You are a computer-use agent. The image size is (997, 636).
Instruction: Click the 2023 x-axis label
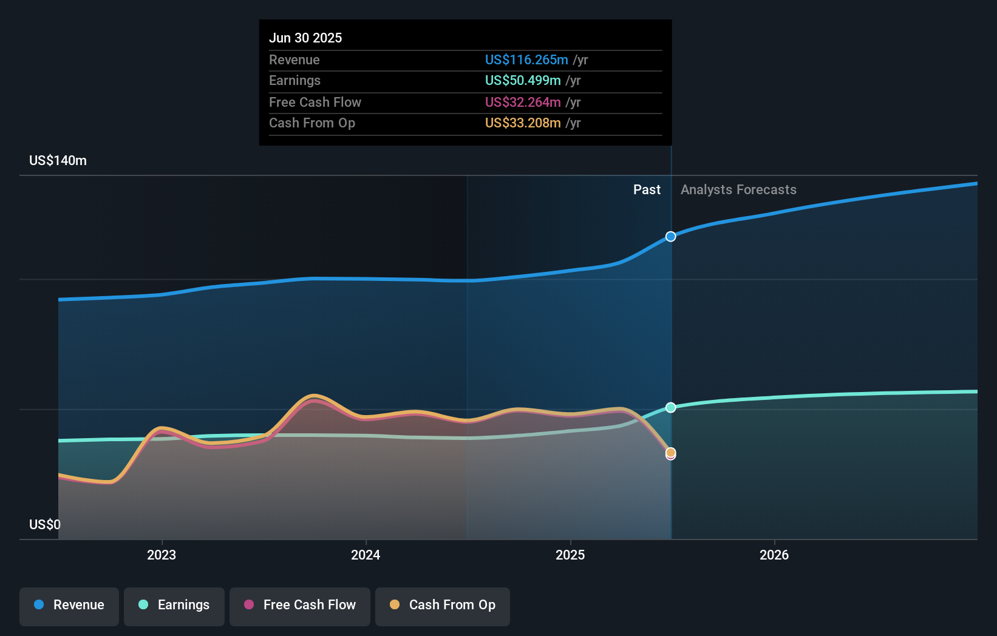click(162, 555)
